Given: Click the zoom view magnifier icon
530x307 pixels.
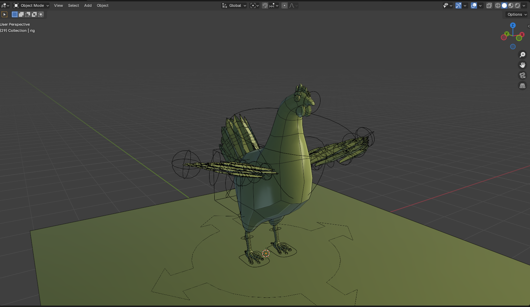Looking at the screenshot, I should click(522, 55).
